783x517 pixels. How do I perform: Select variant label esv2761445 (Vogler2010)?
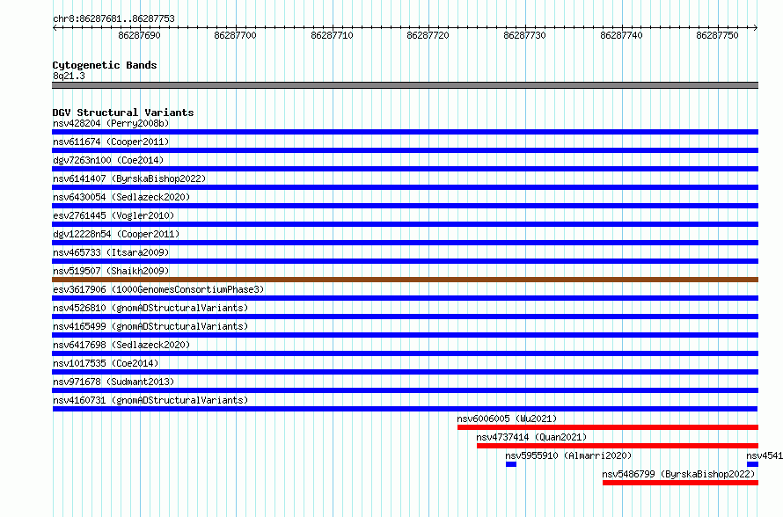coord(113,215)
